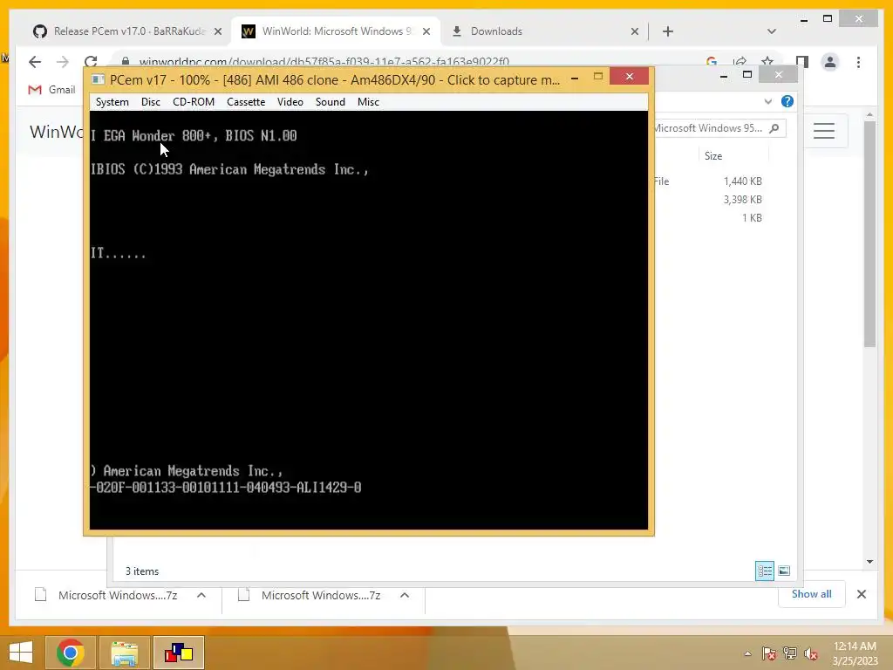Open the CD-ROM menu in PCem
Viewport: 893px width, 670px height.
click(194, 102)
